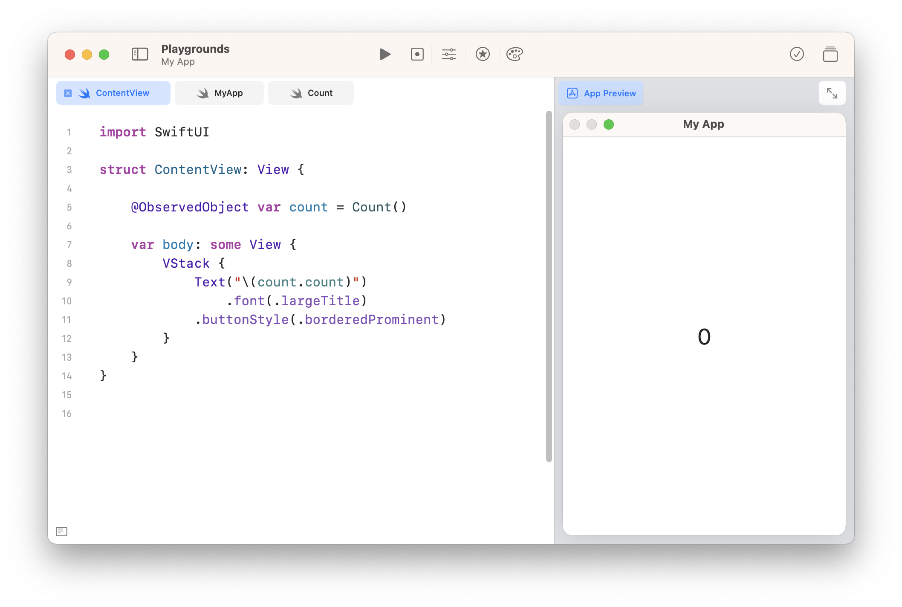Switch to the Count tab

(x=311, y=93)
